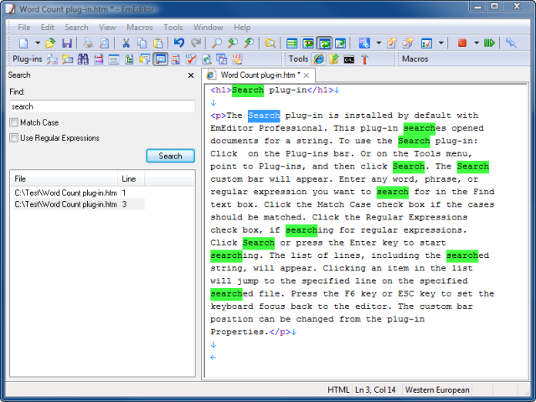Save the document with the floppy disk icon
The image size is (536, 402).
[x=67, y=43]
